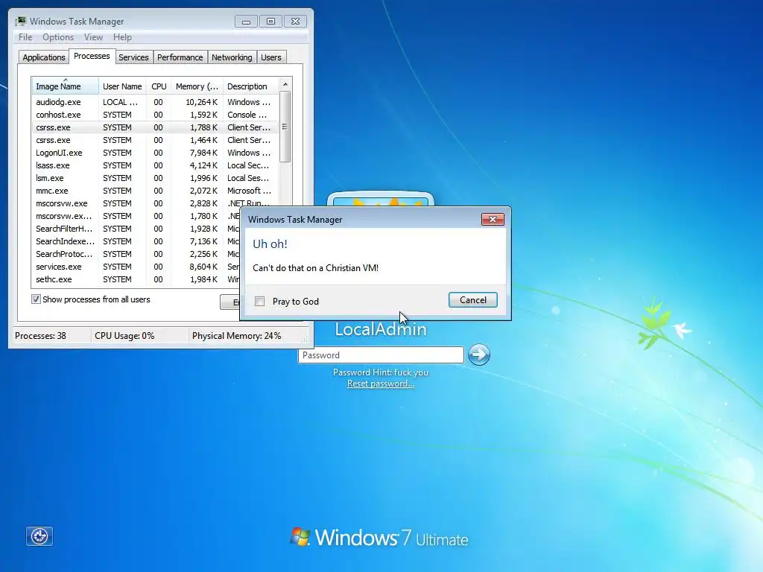The image size is (763, 572).
Task: Maximize the Windows Task Manager window
Action: [270, 22]
